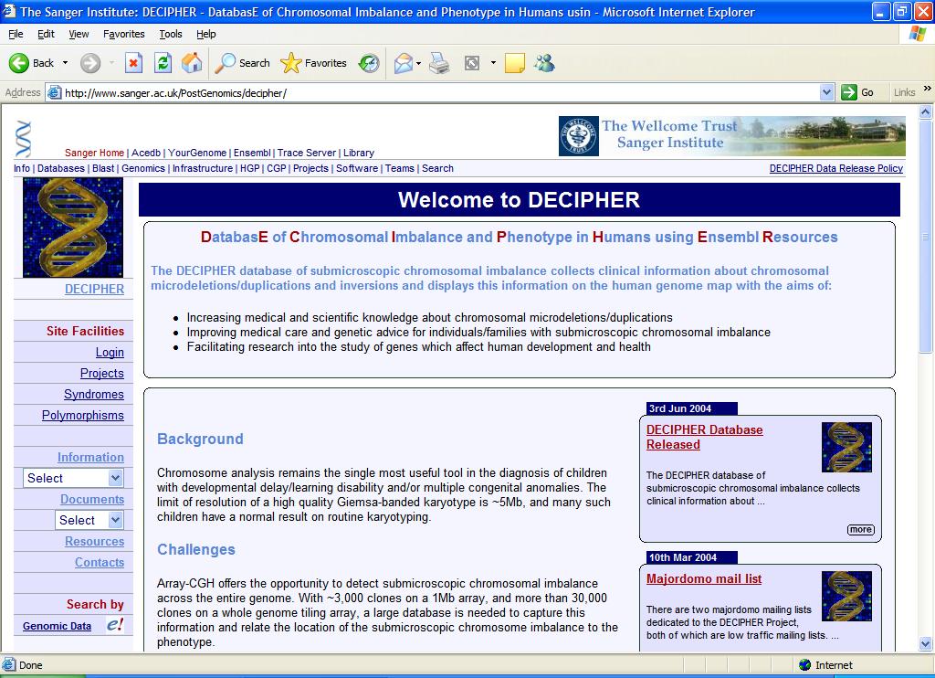The height and width of the screenshot is (678, 935).
Task: Open the Favorites star button
Action: (314, 63)
